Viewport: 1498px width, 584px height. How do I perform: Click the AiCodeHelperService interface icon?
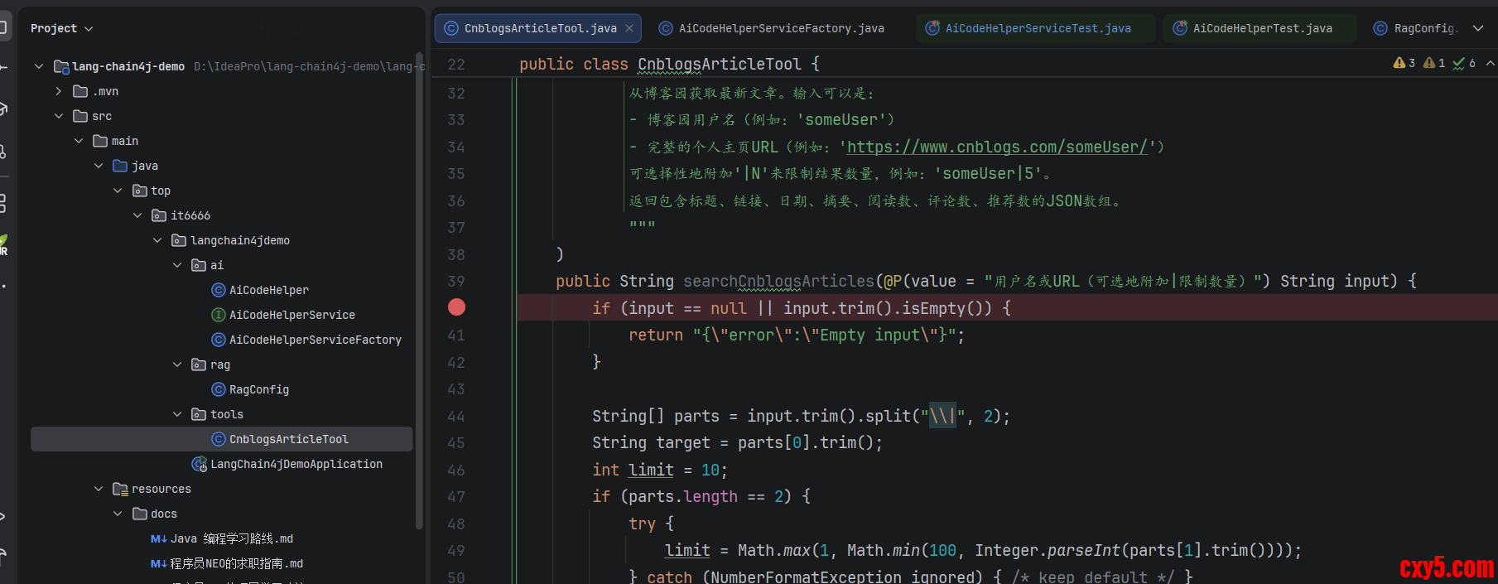(219, 315)
